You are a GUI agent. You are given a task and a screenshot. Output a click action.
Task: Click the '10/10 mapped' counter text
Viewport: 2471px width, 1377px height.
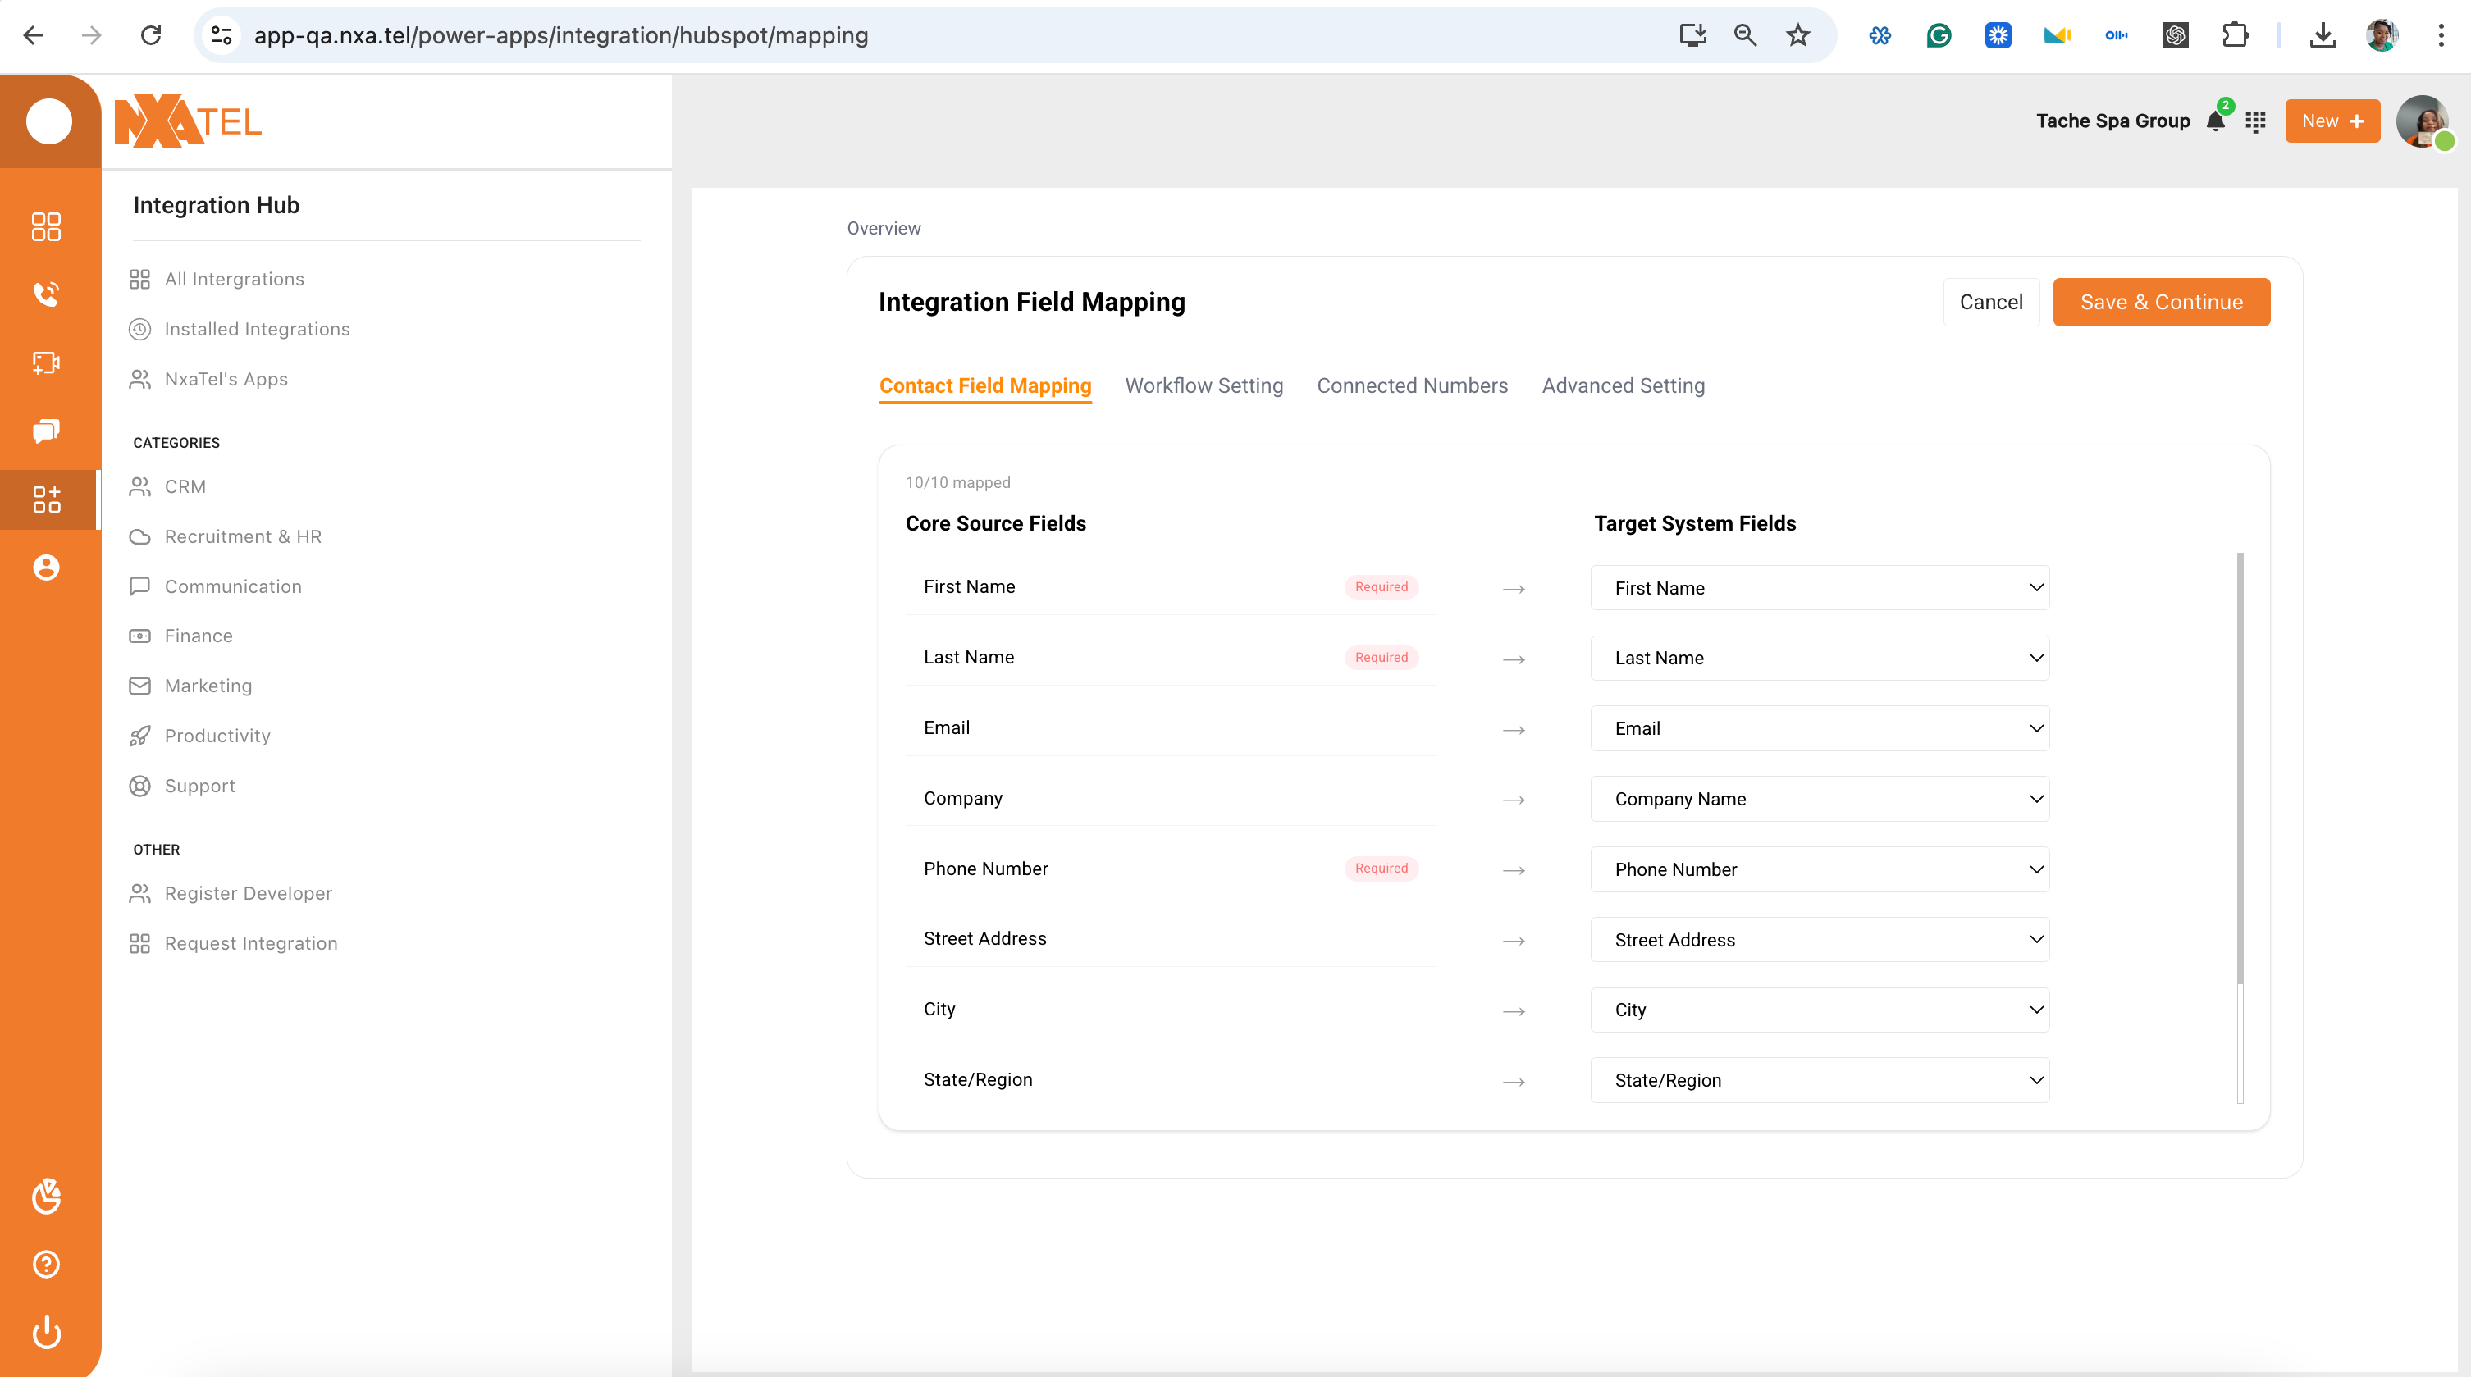[x=957, y=482]
